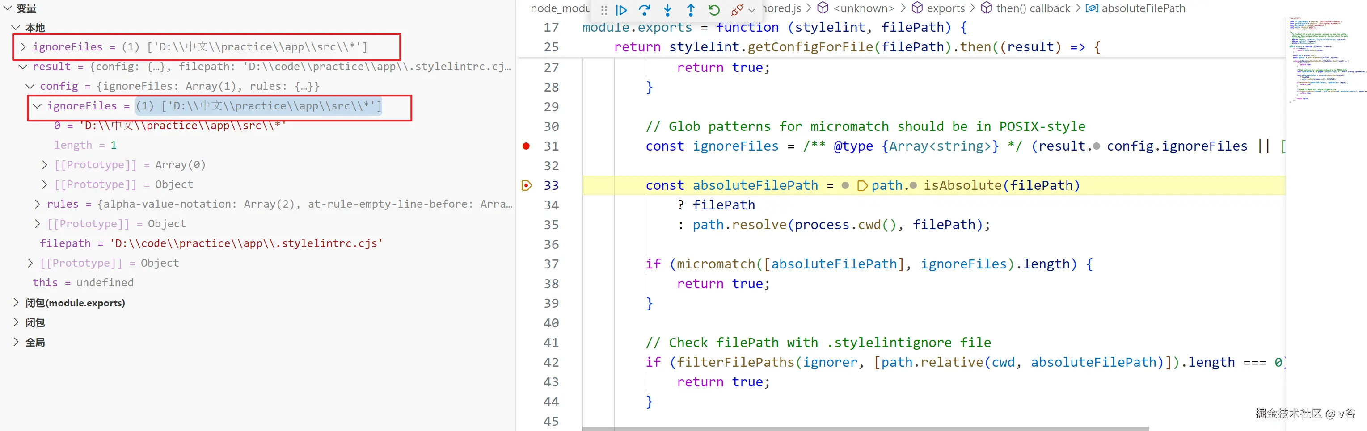Click the 'Check filePath with .stylelintignore' comment
This screenshot has width=1367, height=431.
pos(818,343)
